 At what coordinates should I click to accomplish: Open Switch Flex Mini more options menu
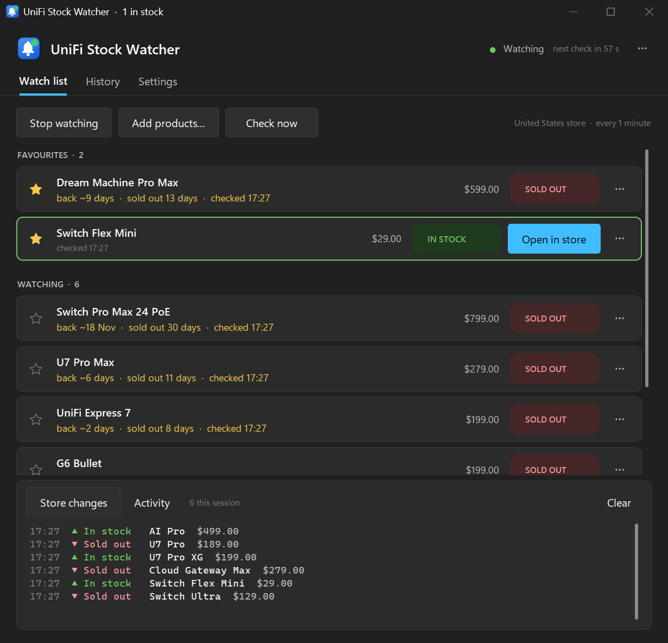620,238
